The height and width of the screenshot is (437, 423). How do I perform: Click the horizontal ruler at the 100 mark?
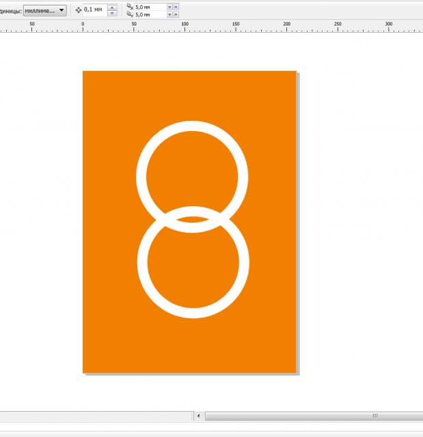click(x=185, y=27)
